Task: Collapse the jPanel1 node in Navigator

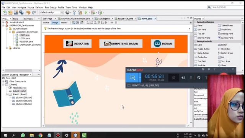Action: tap(7, 94)
